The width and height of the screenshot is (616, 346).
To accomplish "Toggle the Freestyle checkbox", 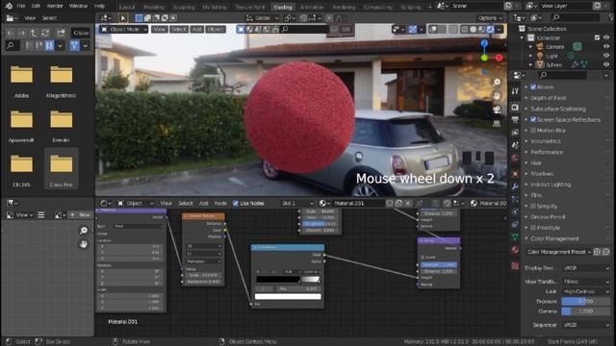I will (x=533, y=228).
